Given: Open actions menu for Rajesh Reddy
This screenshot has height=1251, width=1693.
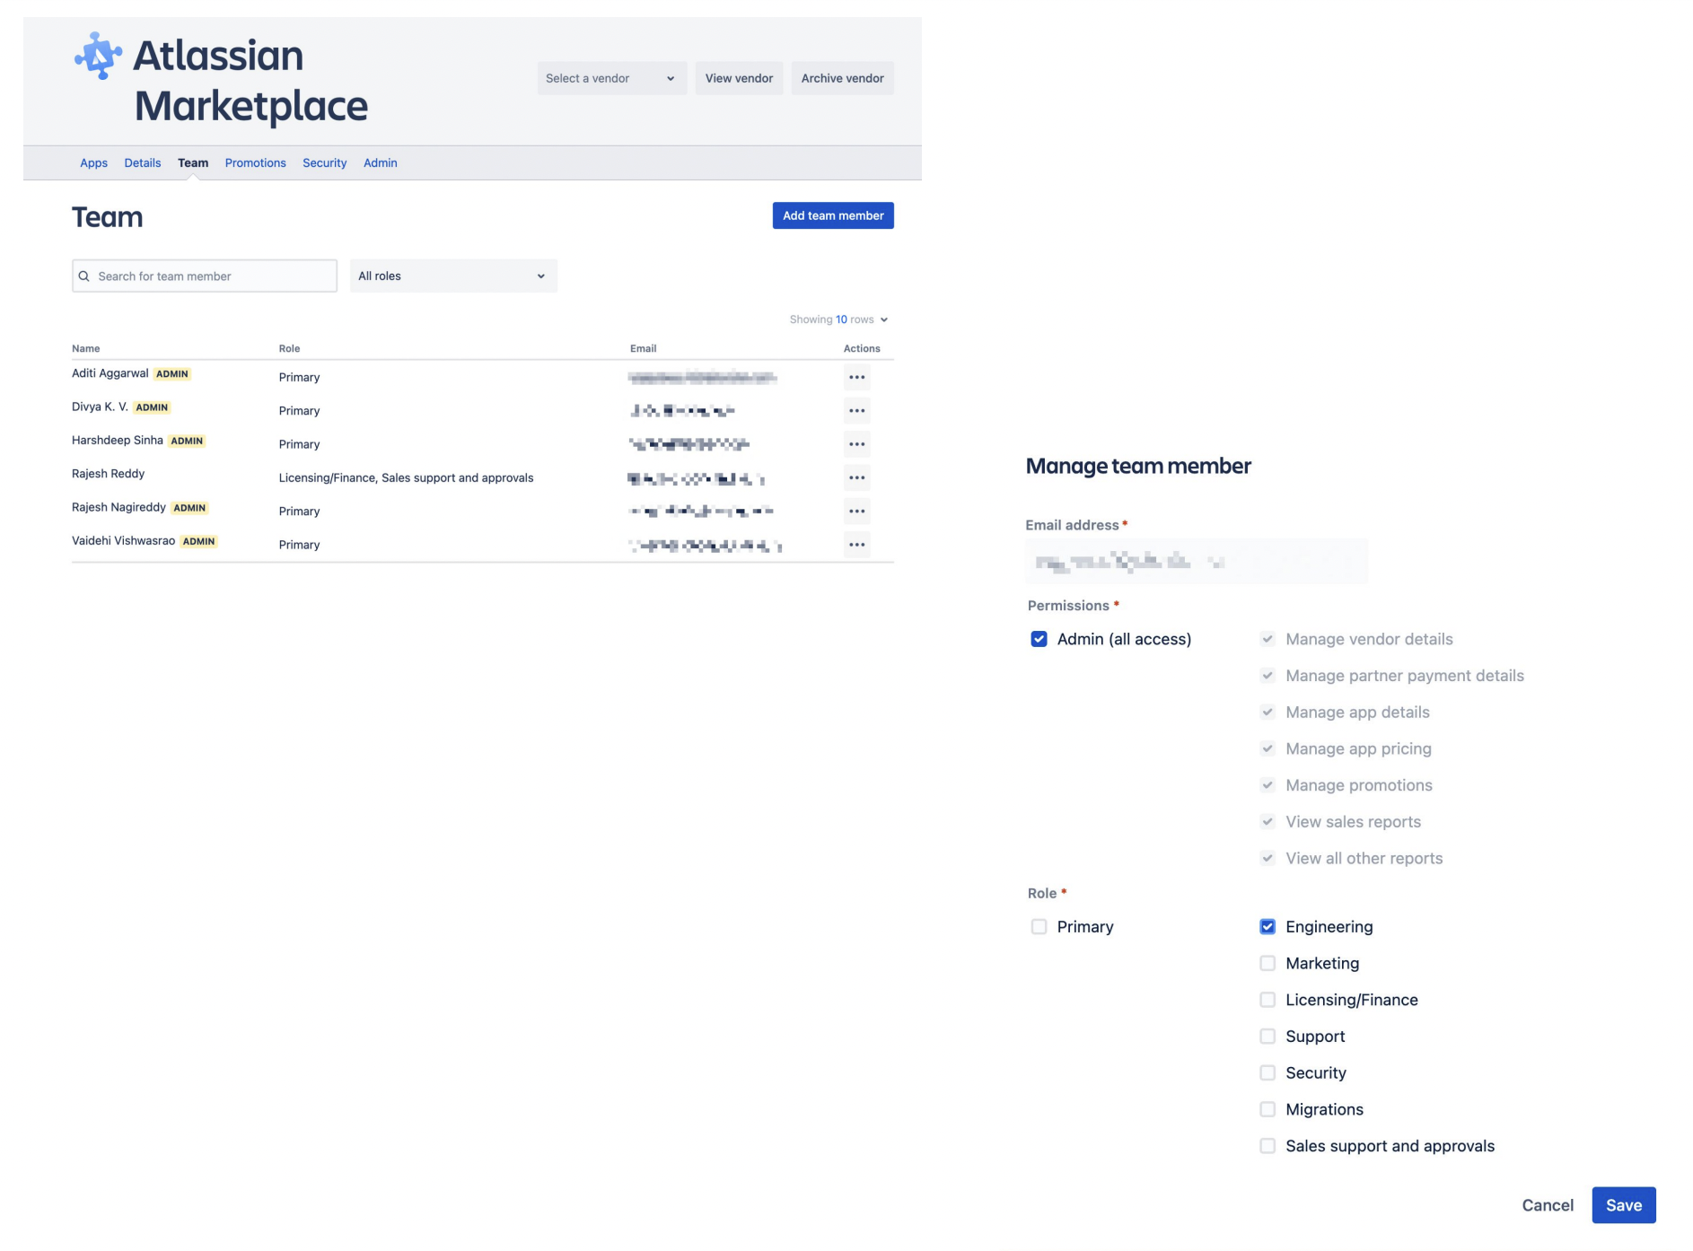Looking at the screenshot, I should tap(856, 477).
